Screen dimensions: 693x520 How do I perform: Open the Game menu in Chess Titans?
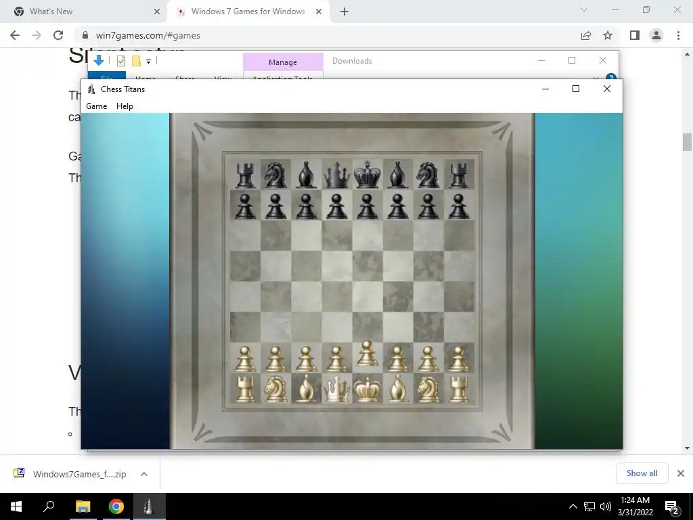tap(96, 106)
